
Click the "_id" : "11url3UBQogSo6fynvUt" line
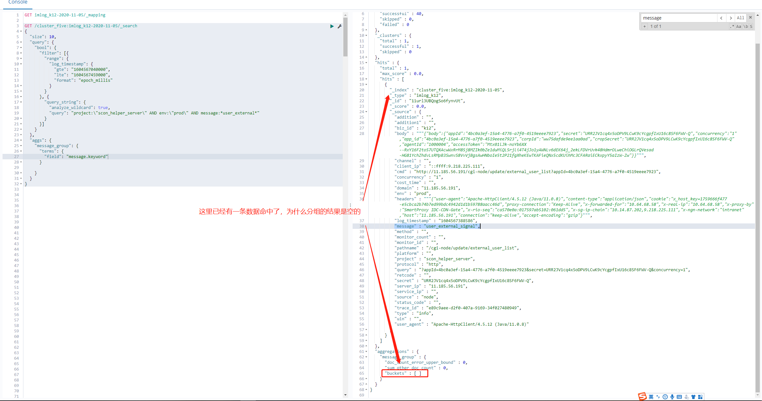pyautogui.click(x=427, y=101)
